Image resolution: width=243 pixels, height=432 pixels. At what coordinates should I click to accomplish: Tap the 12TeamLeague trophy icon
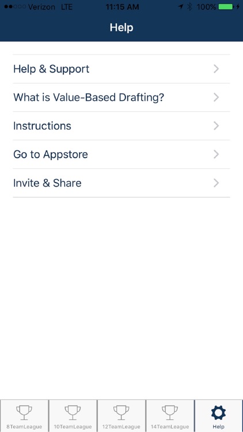pos(121,413)
